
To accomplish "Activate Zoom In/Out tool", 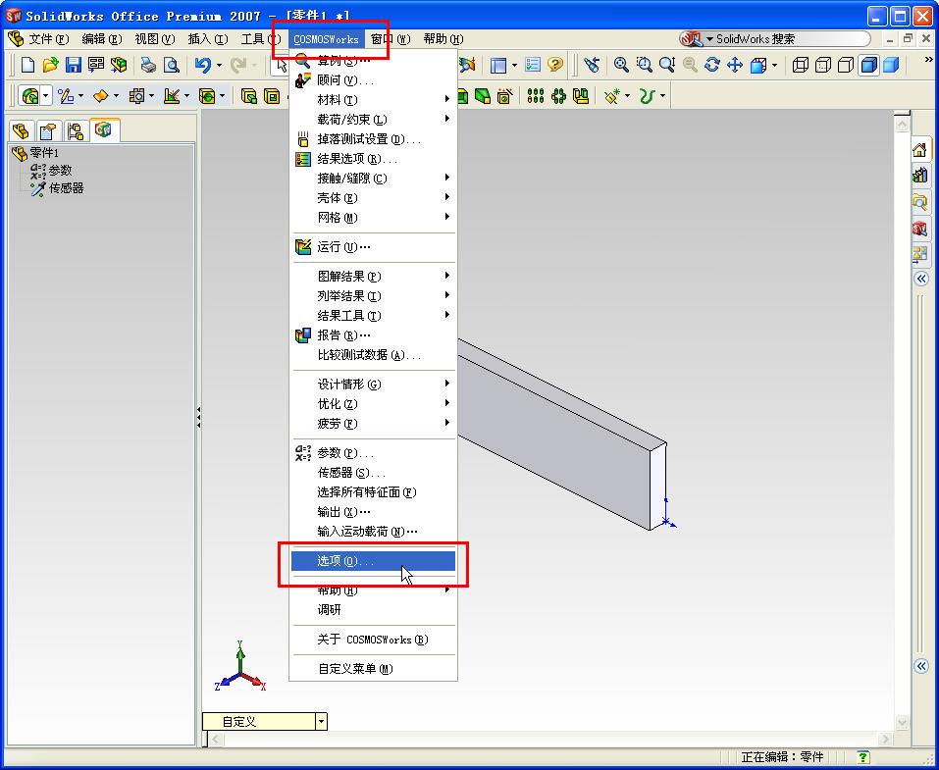I will 666,65.
